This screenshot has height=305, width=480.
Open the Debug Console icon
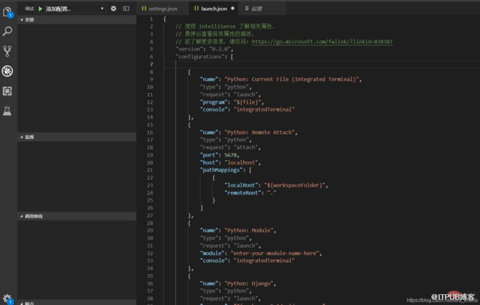coord(126,9)
